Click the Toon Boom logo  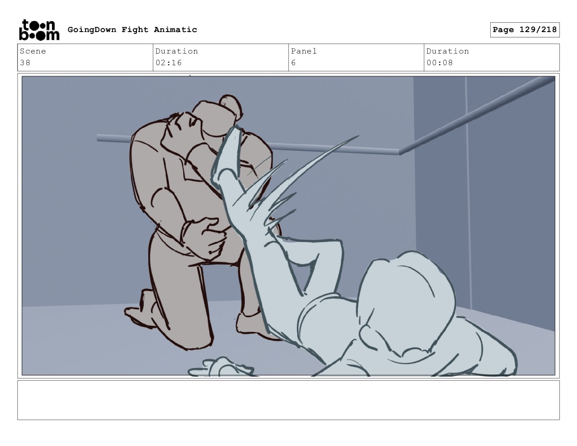(39, 30)
